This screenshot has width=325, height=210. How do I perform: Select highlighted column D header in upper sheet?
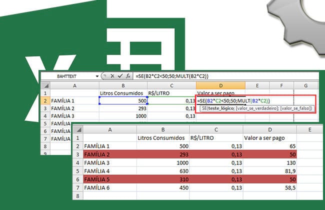(220, 85)
